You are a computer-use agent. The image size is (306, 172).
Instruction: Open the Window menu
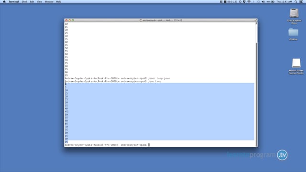49,1
